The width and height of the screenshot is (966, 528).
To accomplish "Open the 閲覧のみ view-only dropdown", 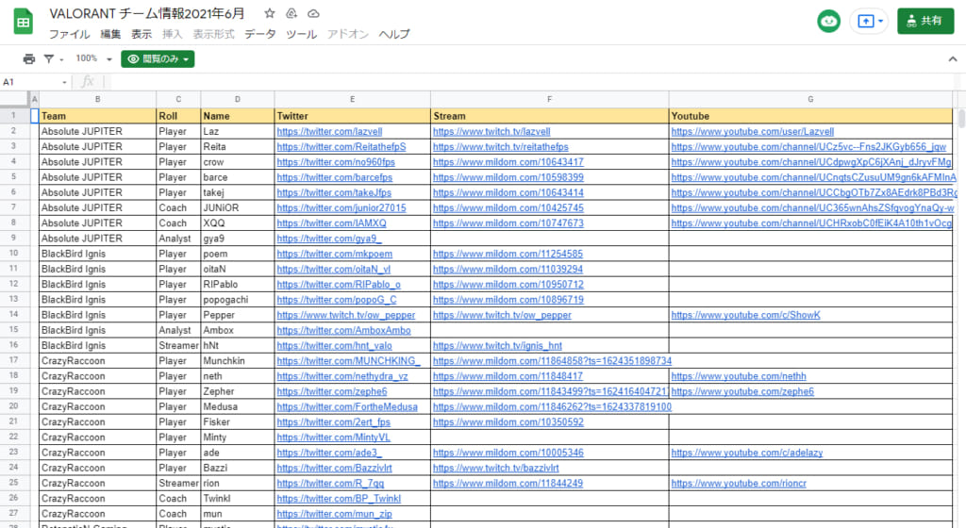I will 158,59.
